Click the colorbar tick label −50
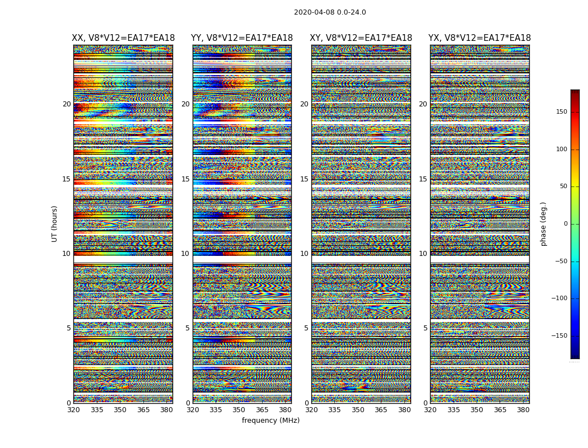 tap(561, 262)
